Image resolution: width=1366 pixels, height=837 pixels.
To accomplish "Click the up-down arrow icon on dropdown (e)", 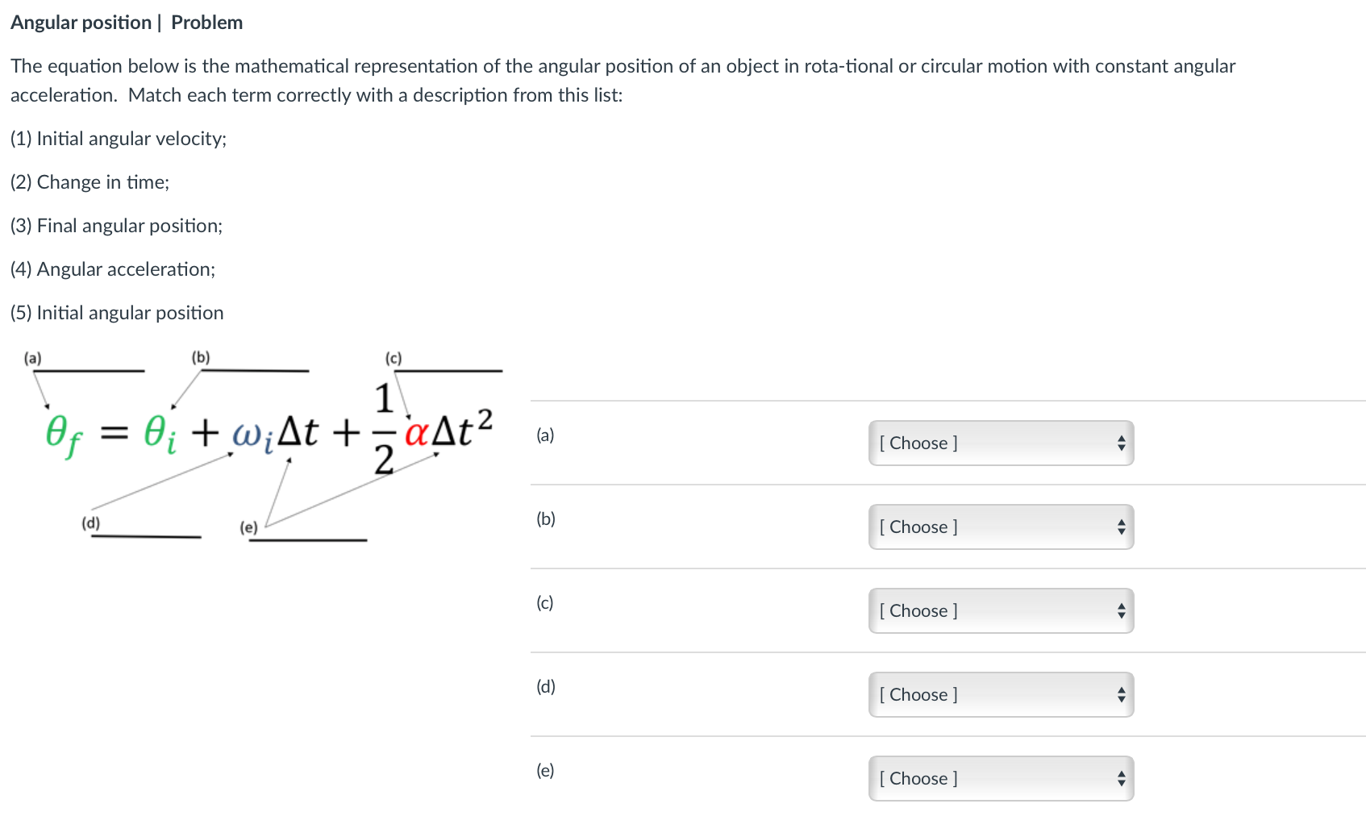I will click(x=1120, y=778).
